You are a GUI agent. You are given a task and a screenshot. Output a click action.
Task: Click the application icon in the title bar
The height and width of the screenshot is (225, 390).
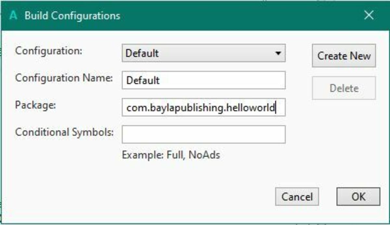(x=14, y=15)
